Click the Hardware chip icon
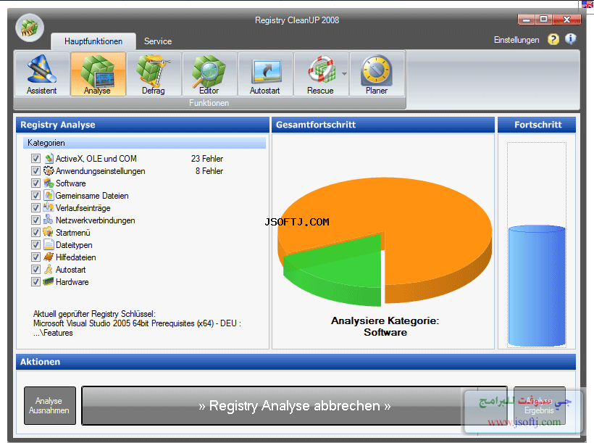The height and width of the screenshot is (443, 594). point(49,282)
